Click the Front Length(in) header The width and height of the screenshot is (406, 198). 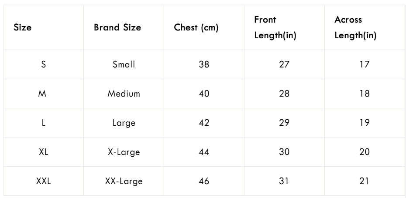click(275, 27)
